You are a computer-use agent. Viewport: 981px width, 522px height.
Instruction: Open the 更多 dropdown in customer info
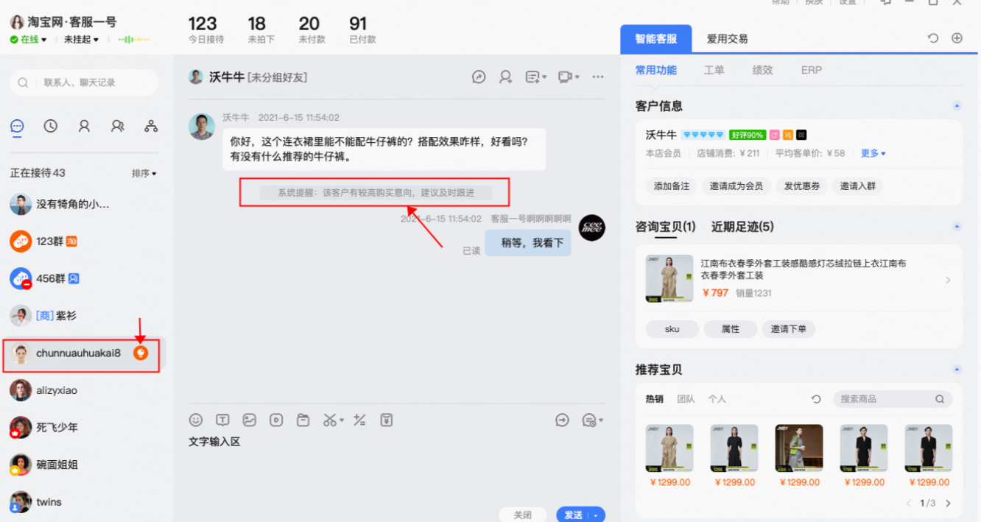click(x=872, y=153)
